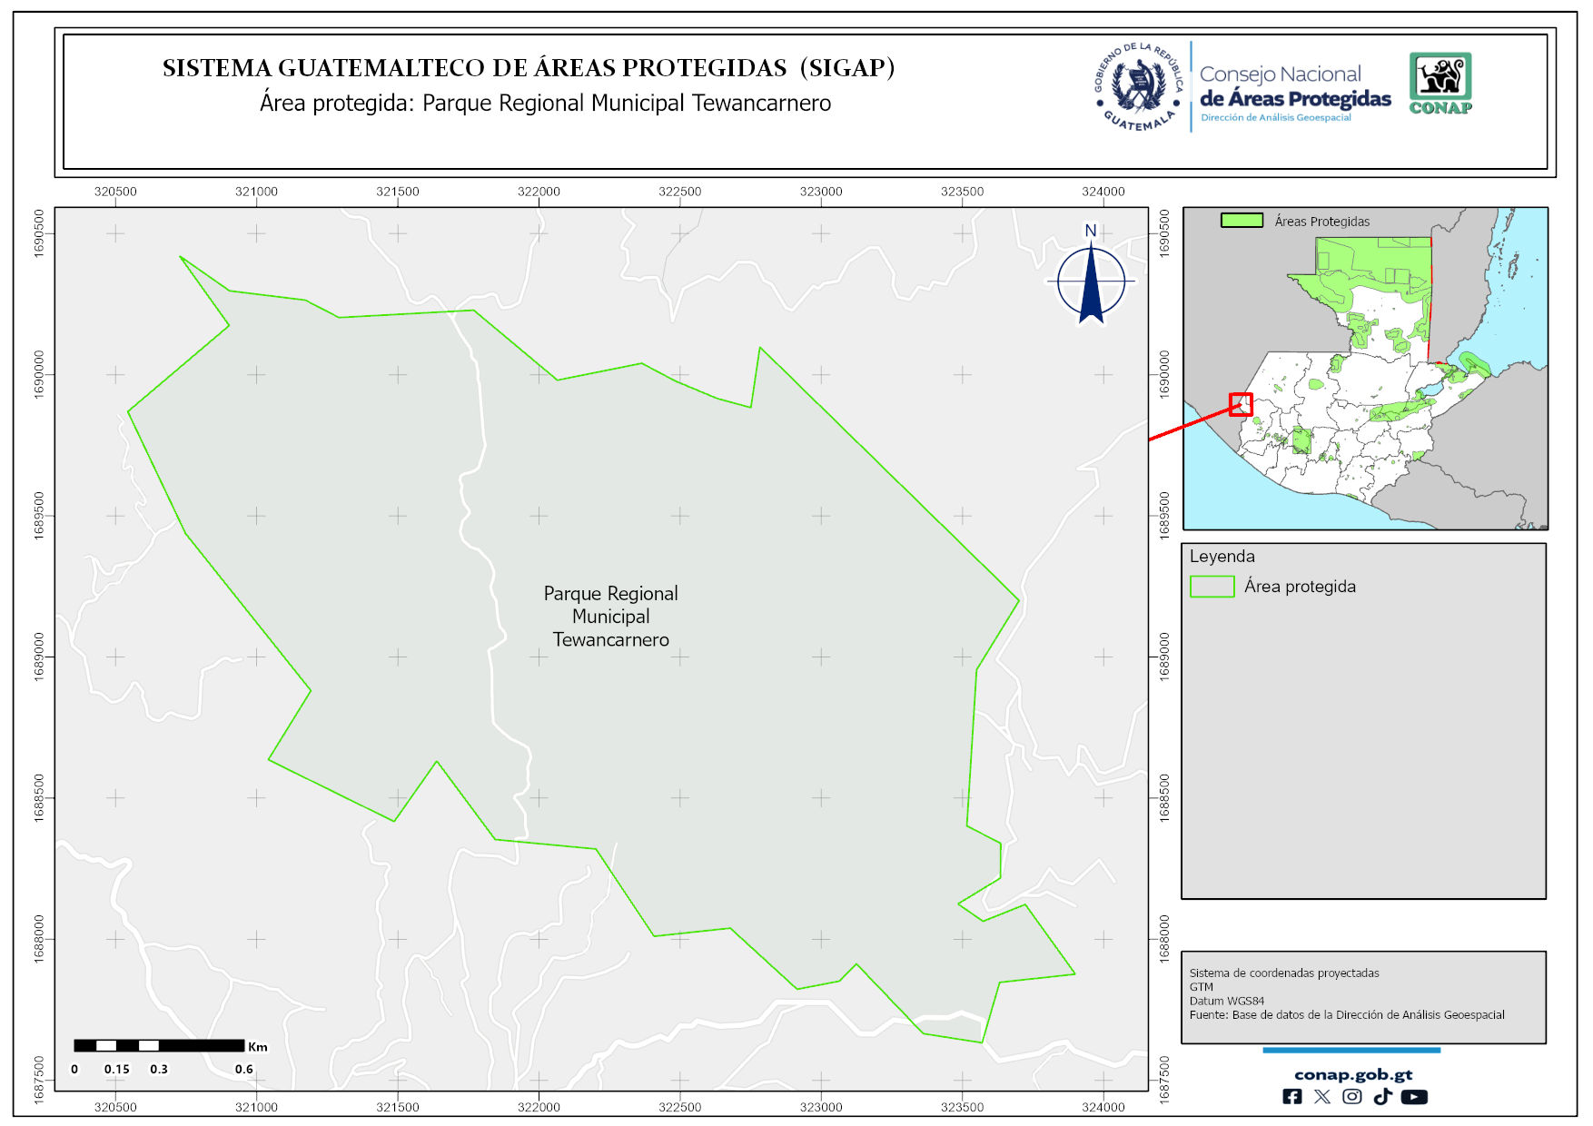Click the Parque Regional Municipal Tewancarnero map label
The width and height of the screenshot is (1593, 1126).
[x=610, y=617]
